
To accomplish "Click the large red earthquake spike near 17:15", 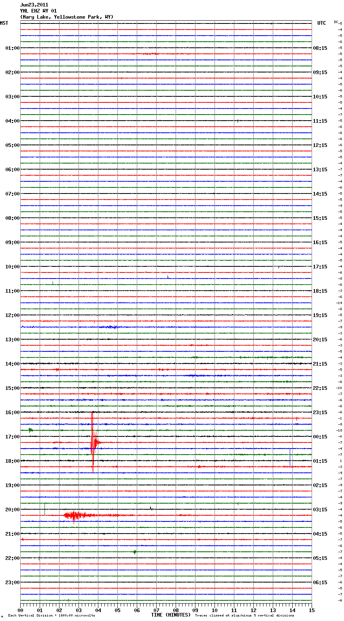I will (x=93, y=443).
